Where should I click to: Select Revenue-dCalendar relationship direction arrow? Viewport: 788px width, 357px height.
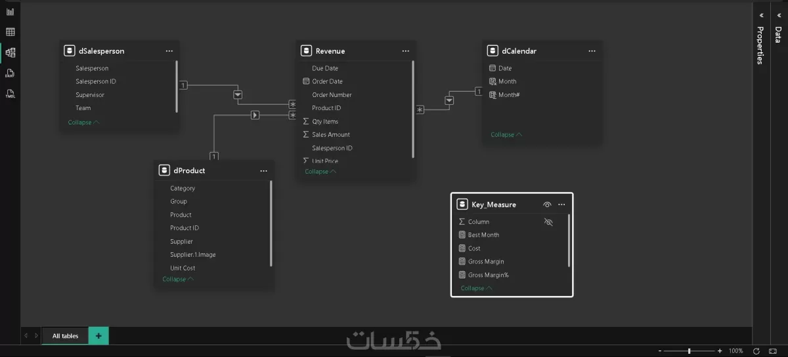tap(449, 100)
